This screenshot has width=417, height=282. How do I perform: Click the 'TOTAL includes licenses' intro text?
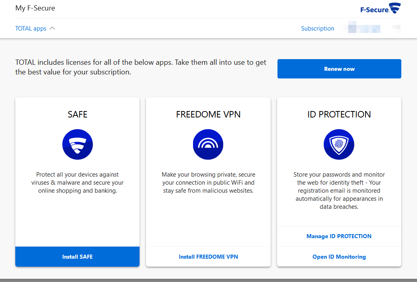point(141,67)
